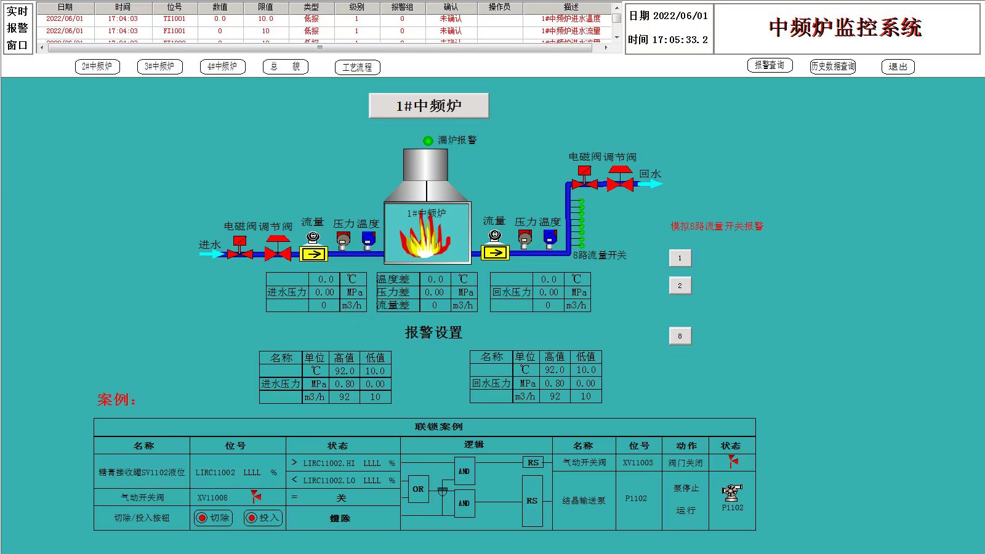Screen dimensions: 985x554
Task: Select the inlet yellow flow meter arrow
Action: pyautogui.click(x=313, y=254)
